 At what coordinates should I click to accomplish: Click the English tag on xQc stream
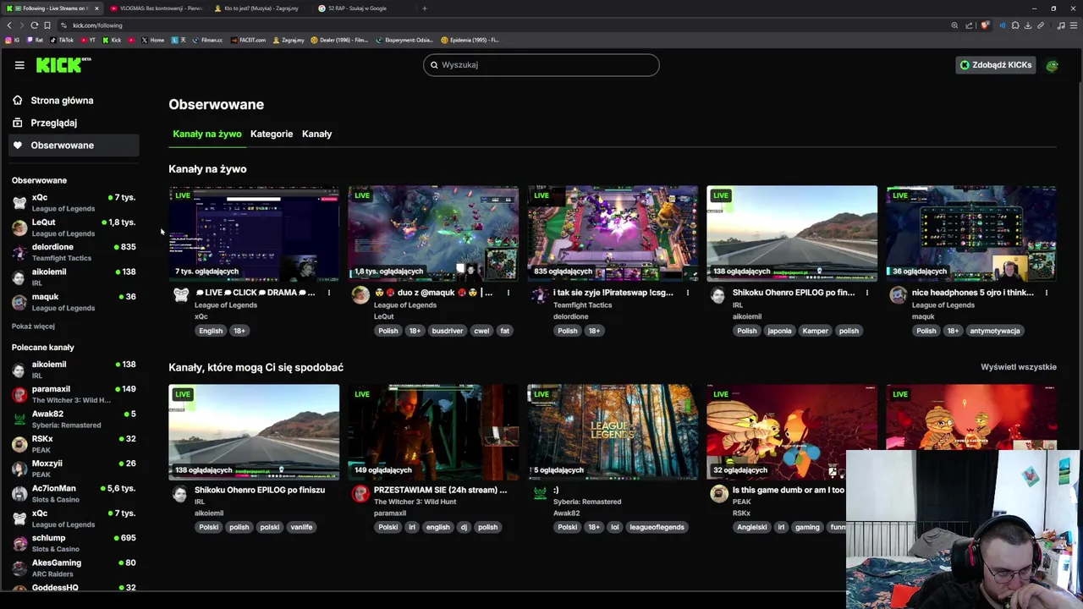tap(211, 331)
